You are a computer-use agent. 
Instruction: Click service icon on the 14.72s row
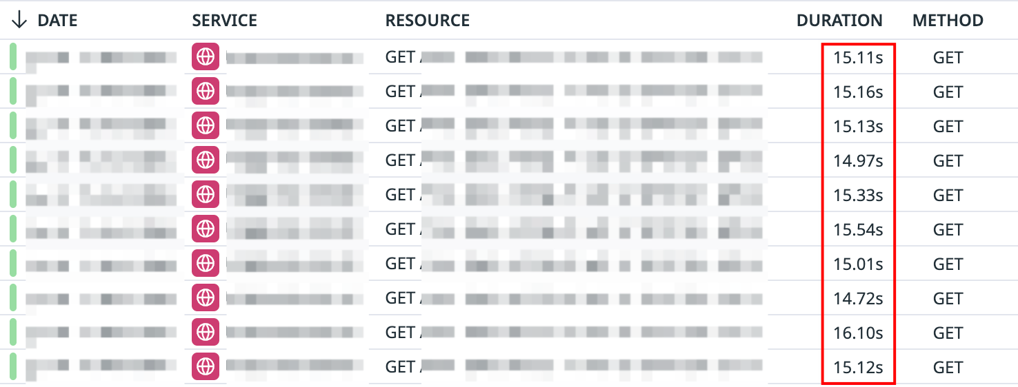205,298
